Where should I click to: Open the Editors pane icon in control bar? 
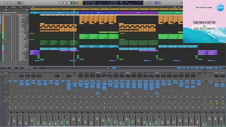[22, 3]
